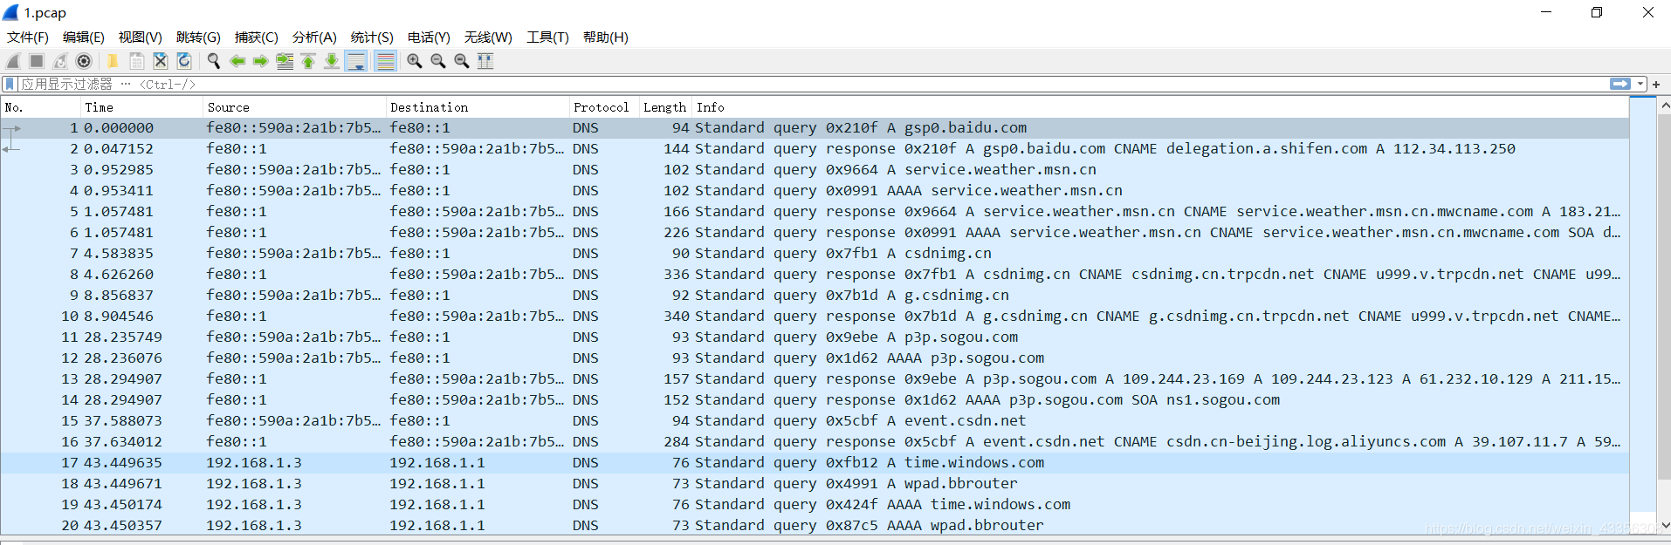The width and height of the screenshot is (1671, 545).
Task: Open the 无线(W) menu
Action: coord(488,37)
